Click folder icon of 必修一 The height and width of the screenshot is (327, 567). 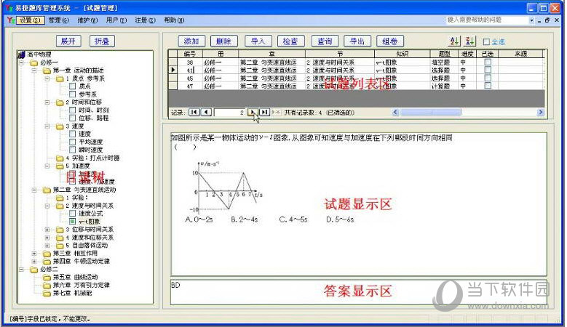click(34, 62)
